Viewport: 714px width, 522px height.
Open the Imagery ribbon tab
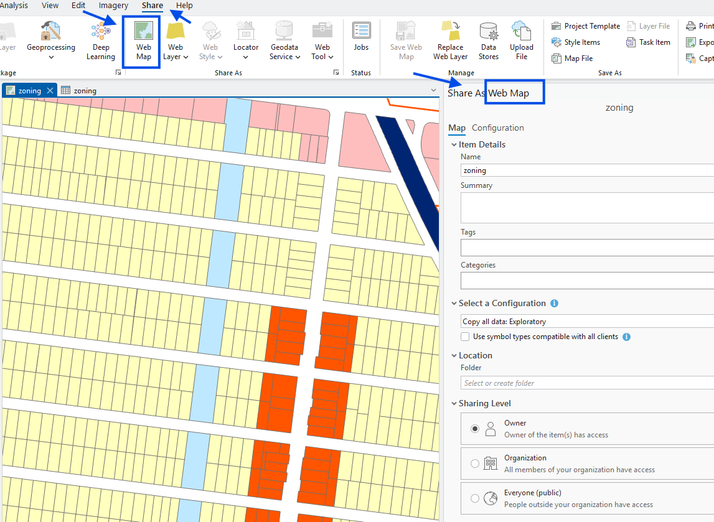tap(113, 6)
